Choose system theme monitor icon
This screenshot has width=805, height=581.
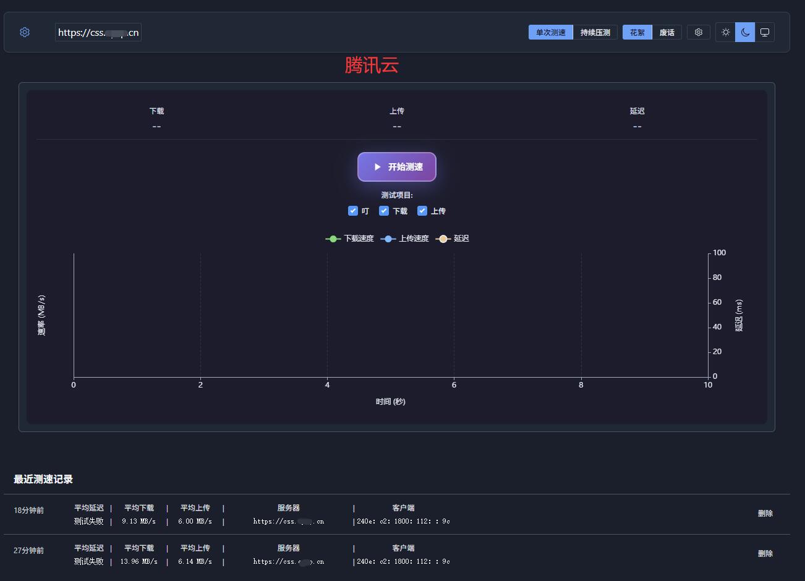click(x=765, y=32)
